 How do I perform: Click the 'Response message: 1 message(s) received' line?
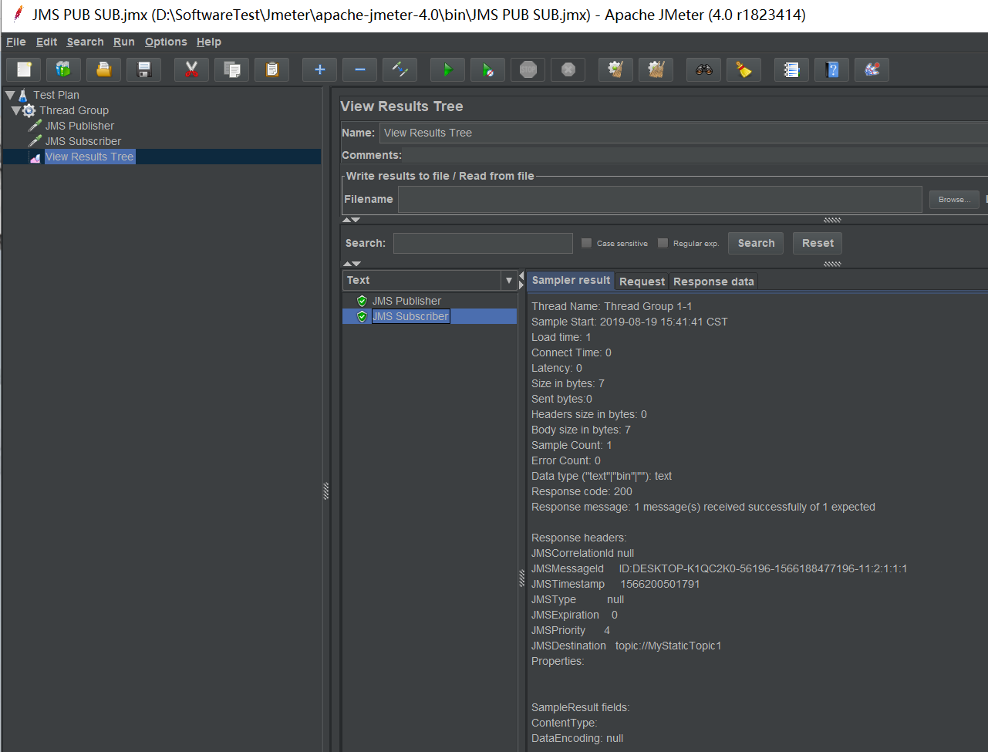click(703, 507)
